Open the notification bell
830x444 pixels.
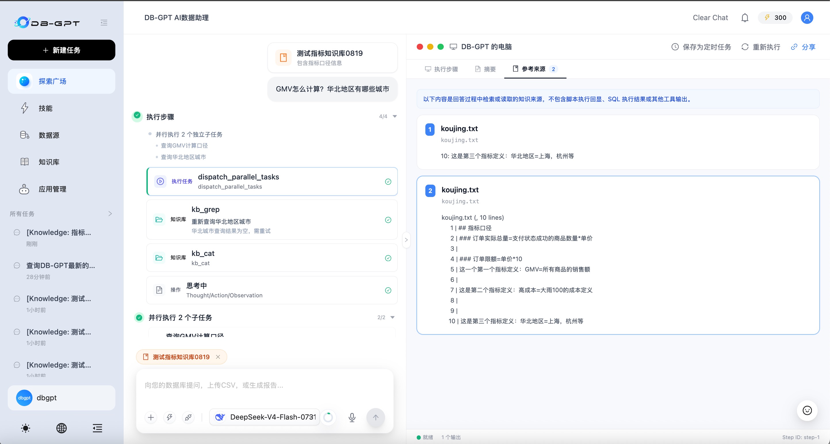pyautogui.click(x=745, y=18)
